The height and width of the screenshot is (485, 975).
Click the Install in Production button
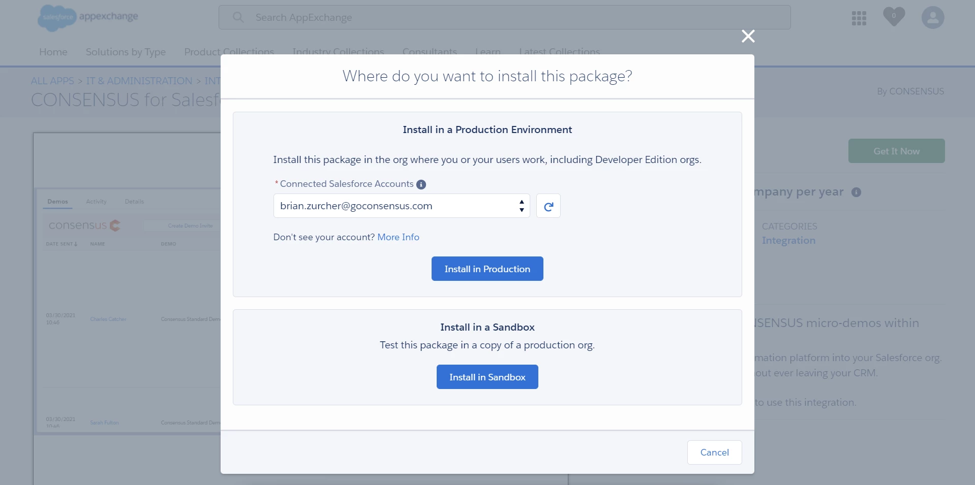[487, 269]
